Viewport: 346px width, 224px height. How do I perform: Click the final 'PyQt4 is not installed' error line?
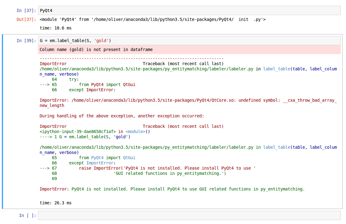[x=172, y=189]
